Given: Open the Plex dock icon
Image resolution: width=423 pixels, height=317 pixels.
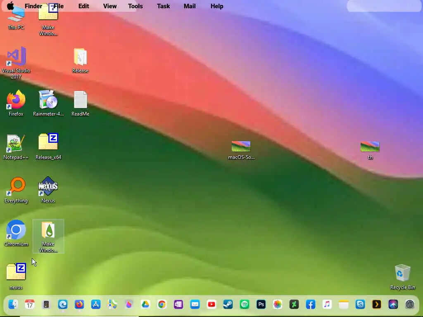Looking at the screenshot, I should coord(377,304).
